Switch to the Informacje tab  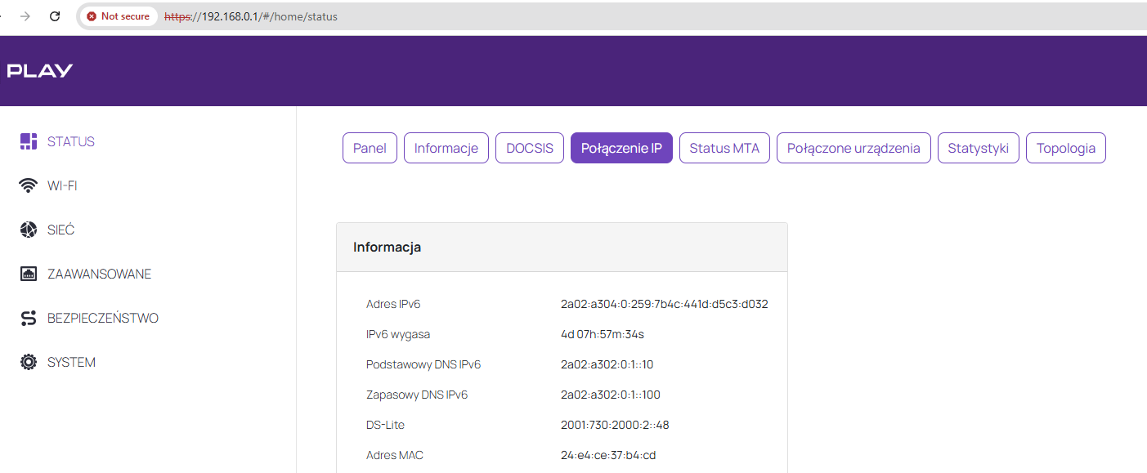coord(446,148)
